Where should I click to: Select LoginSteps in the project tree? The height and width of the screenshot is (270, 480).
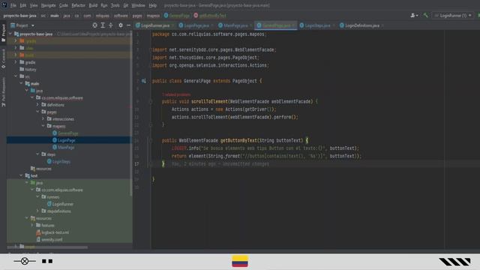(61, 161)
